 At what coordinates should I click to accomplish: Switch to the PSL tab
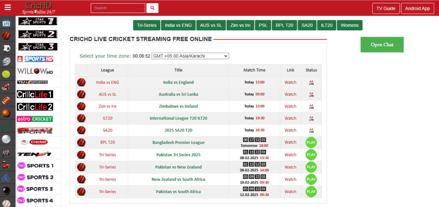(x=263, y=25)
